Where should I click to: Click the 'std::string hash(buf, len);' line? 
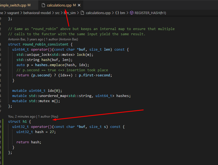pos(44,60)
